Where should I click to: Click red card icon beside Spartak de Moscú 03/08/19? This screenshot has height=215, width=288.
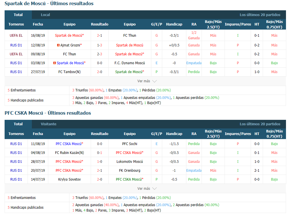[x=55, y=63]
